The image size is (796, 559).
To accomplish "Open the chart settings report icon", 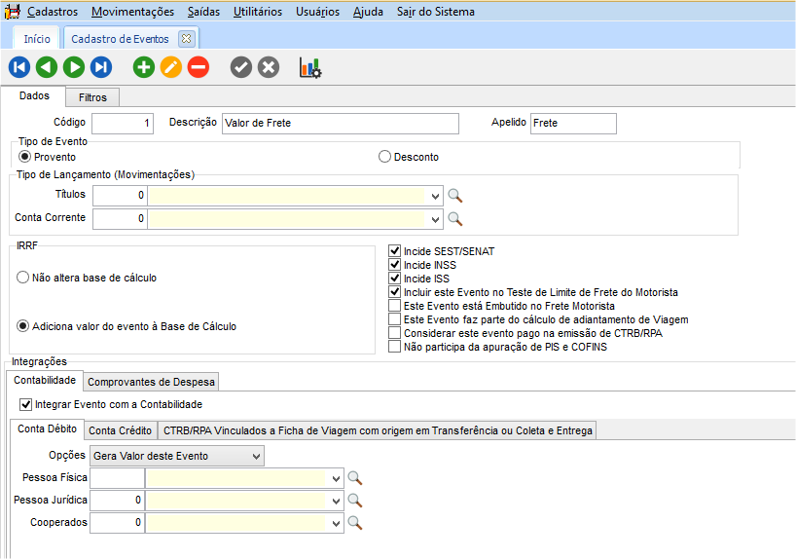I will tap(310, 67).
